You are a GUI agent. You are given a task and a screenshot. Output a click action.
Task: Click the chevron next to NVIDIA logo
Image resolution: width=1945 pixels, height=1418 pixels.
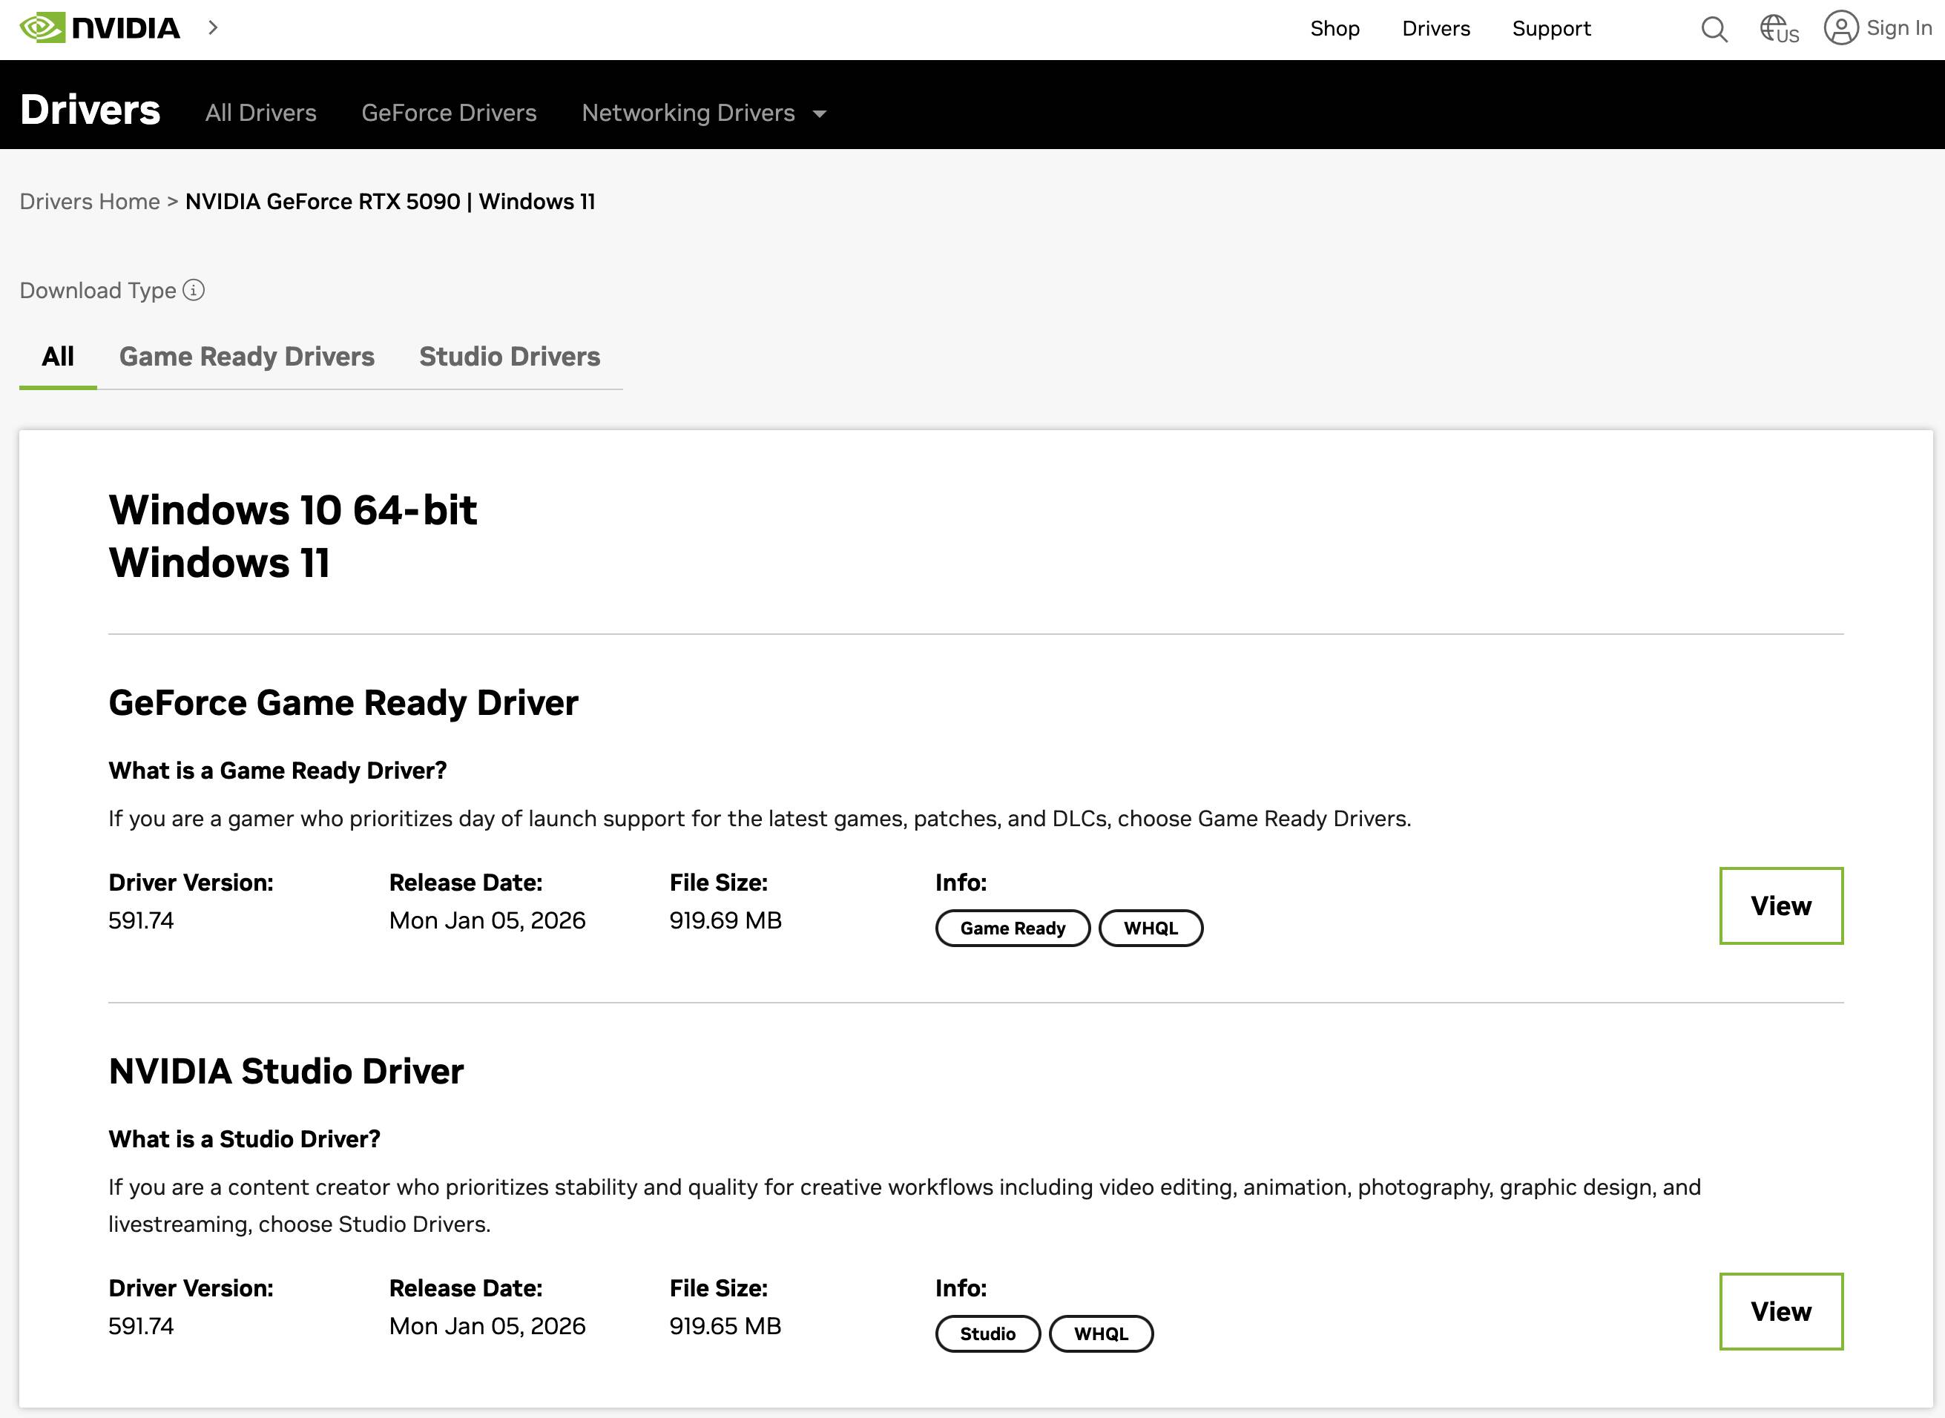click(213, 27)
